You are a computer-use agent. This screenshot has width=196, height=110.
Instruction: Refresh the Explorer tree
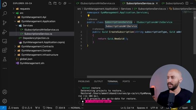coord(60,3)
